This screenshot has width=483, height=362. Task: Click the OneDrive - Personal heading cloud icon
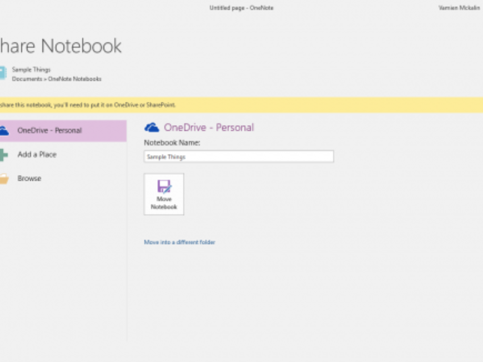pos(152,128)
